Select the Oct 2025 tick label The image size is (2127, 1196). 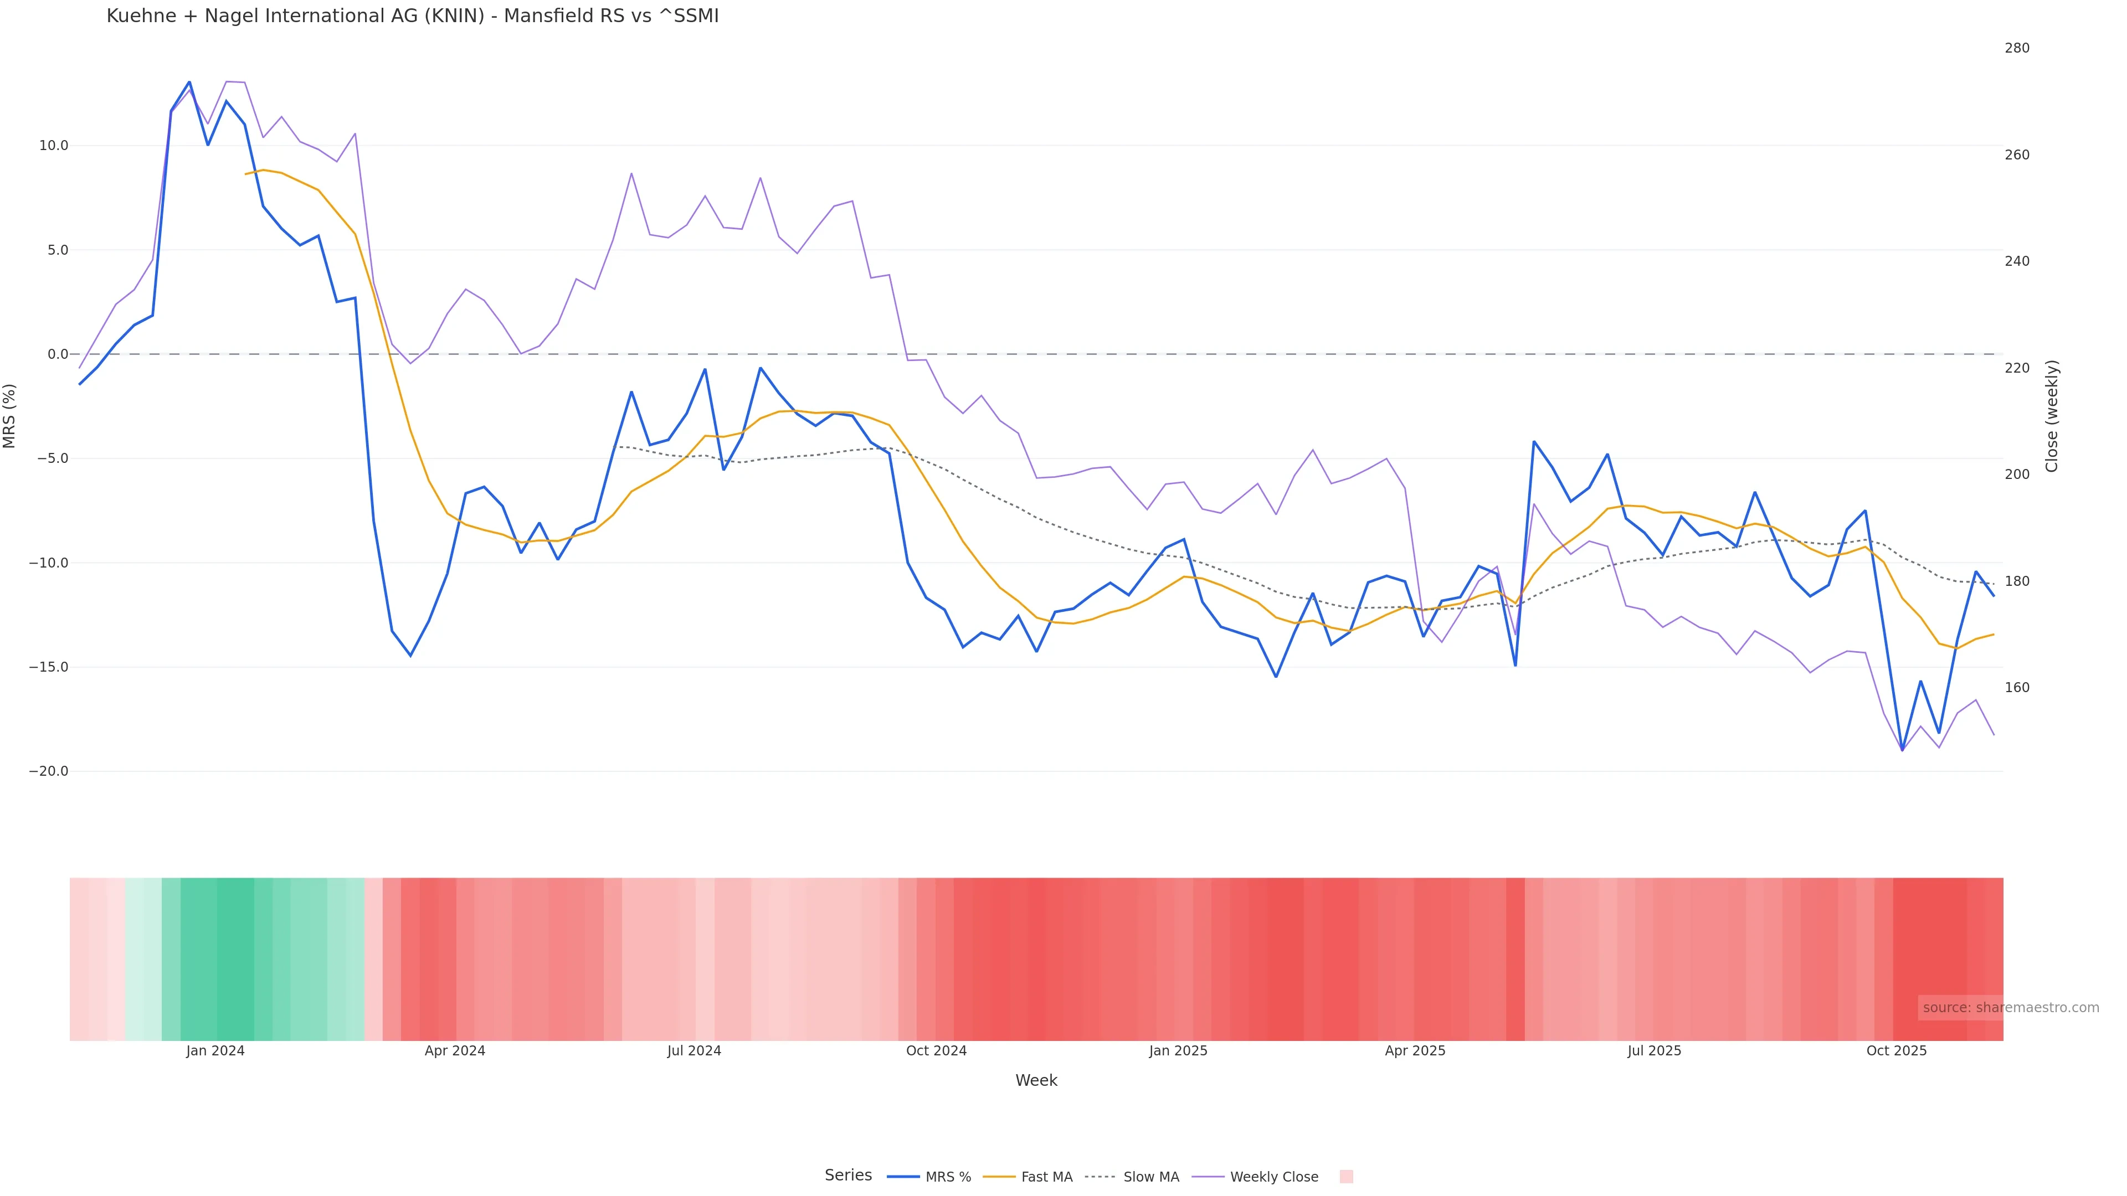click(1897, 1051)
